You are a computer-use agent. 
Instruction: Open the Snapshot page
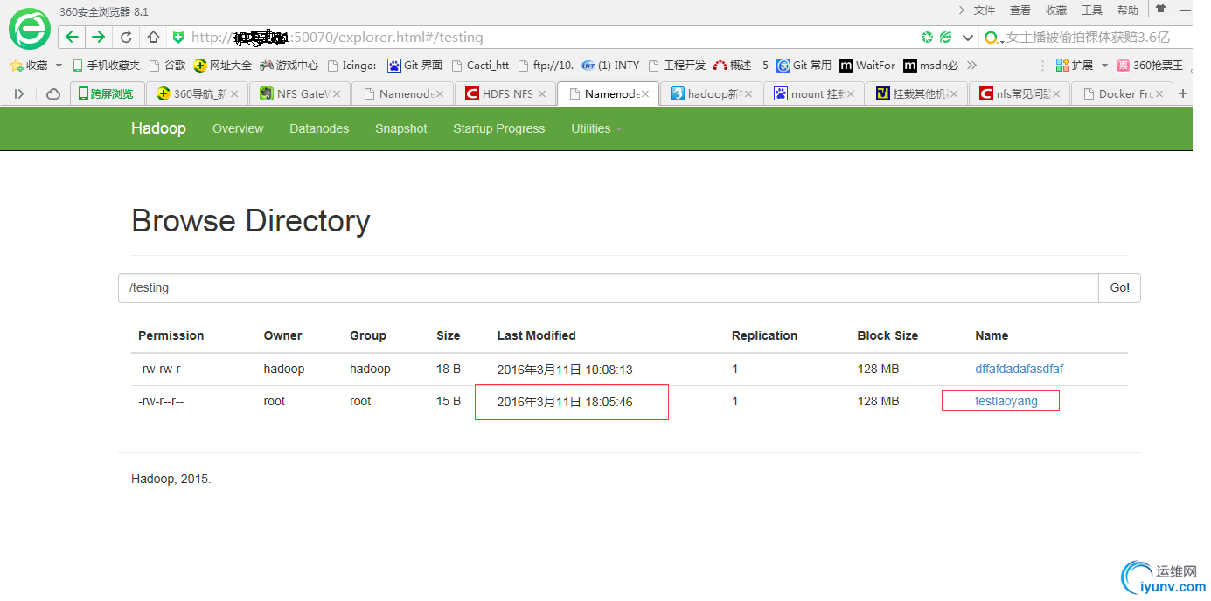tap(401, 128)
